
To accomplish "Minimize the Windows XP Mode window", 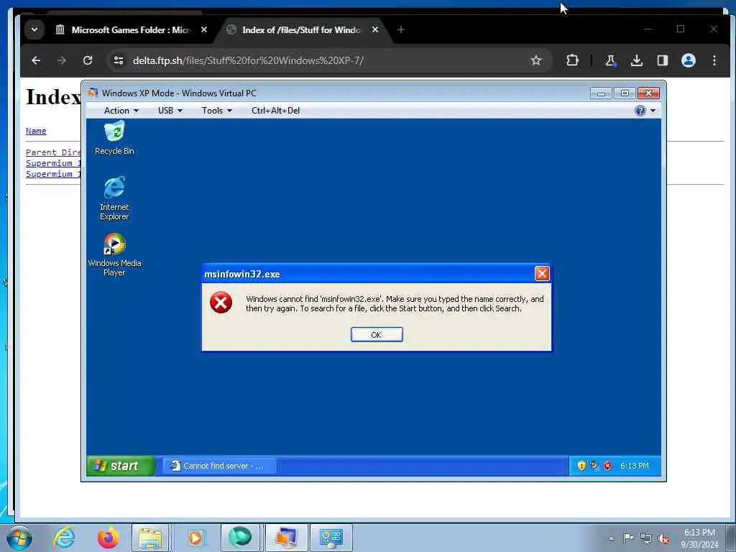I will pos(601,93).
